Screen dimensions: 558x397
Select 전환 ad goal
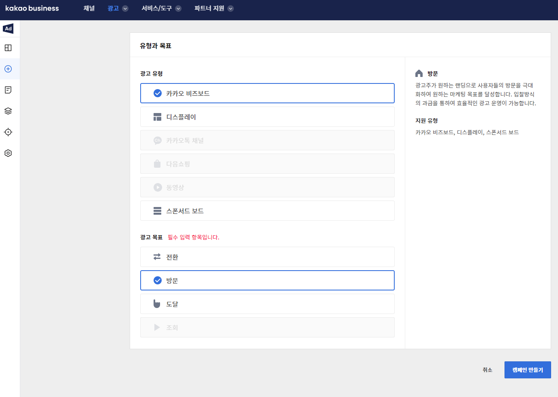coord(267,257)
